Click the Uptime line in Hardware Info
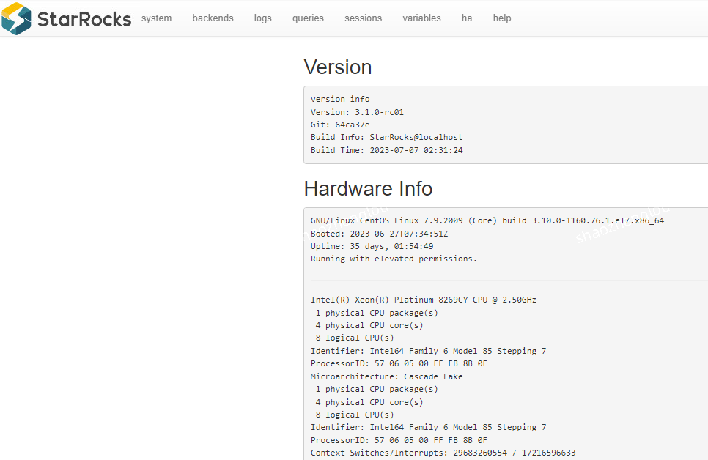Image resolution: width=708 pixels, height=460 pixels. pyautogui.click(x=372, y=246)
